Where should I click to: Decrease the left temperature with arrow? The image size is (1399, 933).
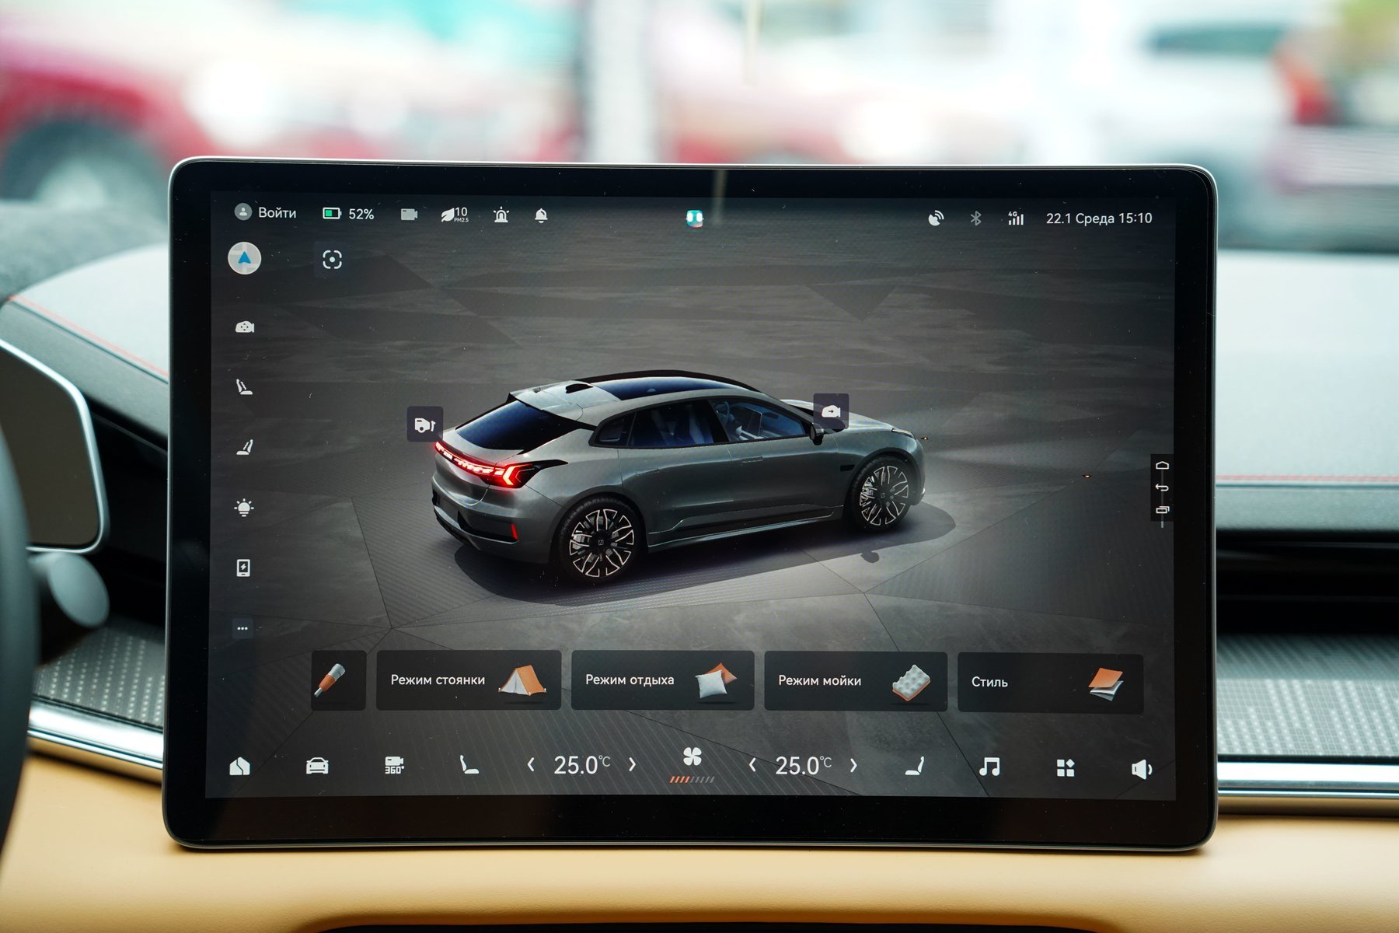[531, 765]
